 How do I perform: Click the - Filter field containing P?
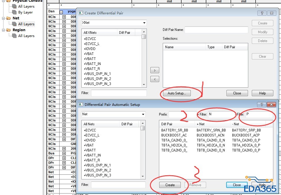click(259, 114)
